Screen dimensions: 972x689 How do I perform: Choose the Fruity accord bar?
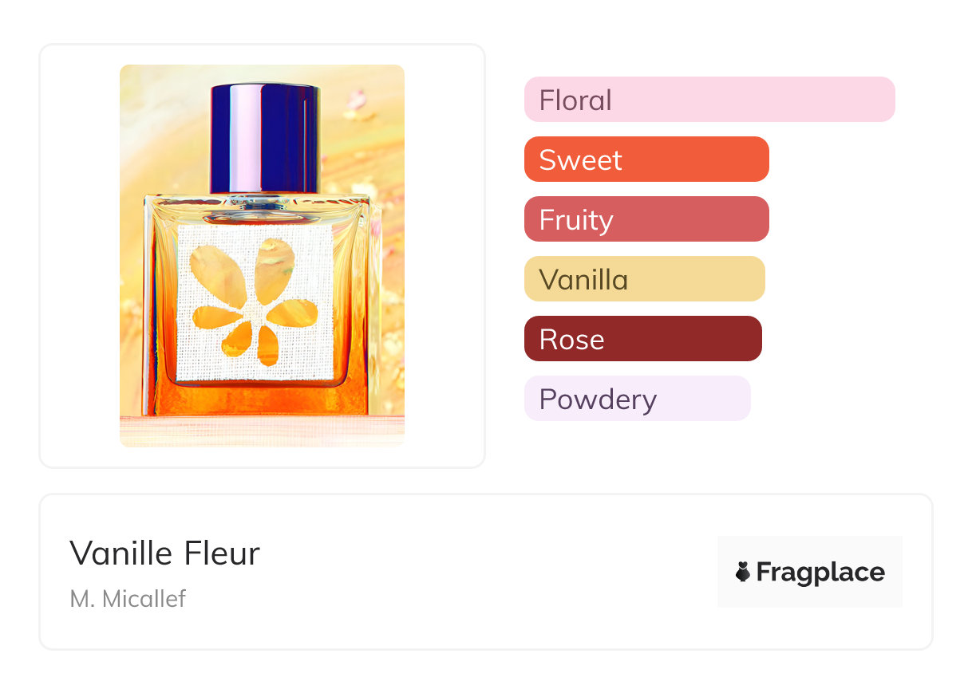pos(646,219)
